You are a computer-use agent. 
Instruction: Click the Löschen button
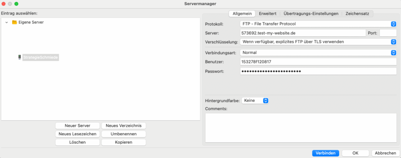coord(78,142)
